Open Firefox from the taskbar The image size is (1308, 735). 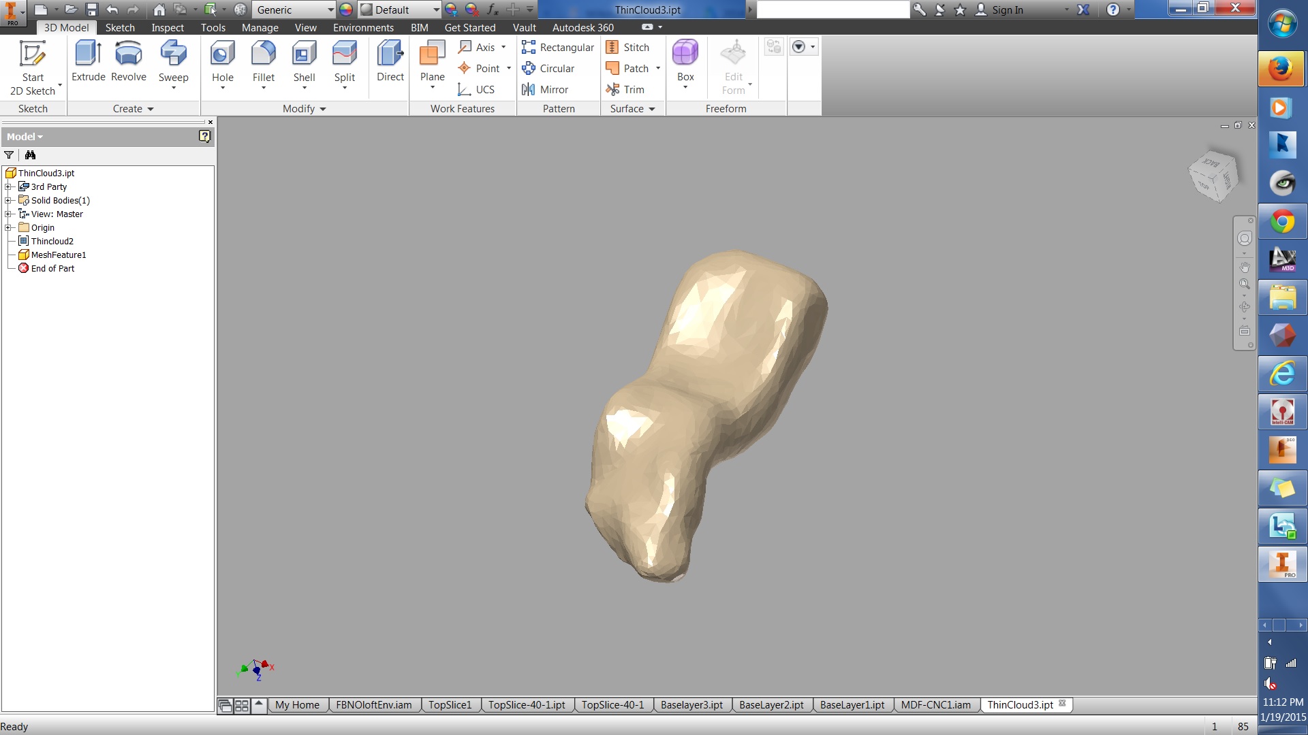pos(1281,69)
